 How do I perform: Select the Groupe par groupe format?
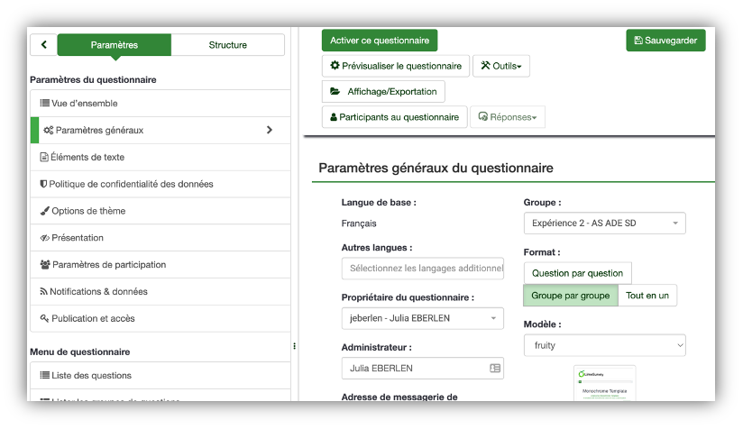571,296
